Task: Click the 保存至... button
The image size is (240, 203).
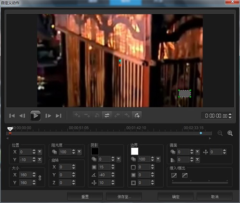Action: click(124, 197)
